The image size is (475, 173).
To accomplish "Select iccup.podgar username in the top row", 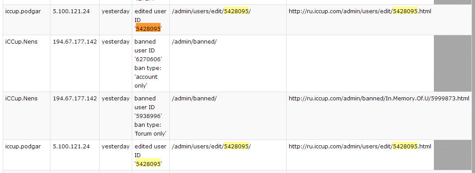I will [23, 11].
